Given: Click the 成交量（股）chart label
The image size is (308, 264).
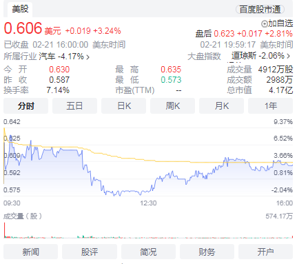Looking at the screenshot, I should click(23, 216).
